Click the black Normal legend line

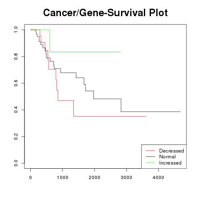[150, 157]
